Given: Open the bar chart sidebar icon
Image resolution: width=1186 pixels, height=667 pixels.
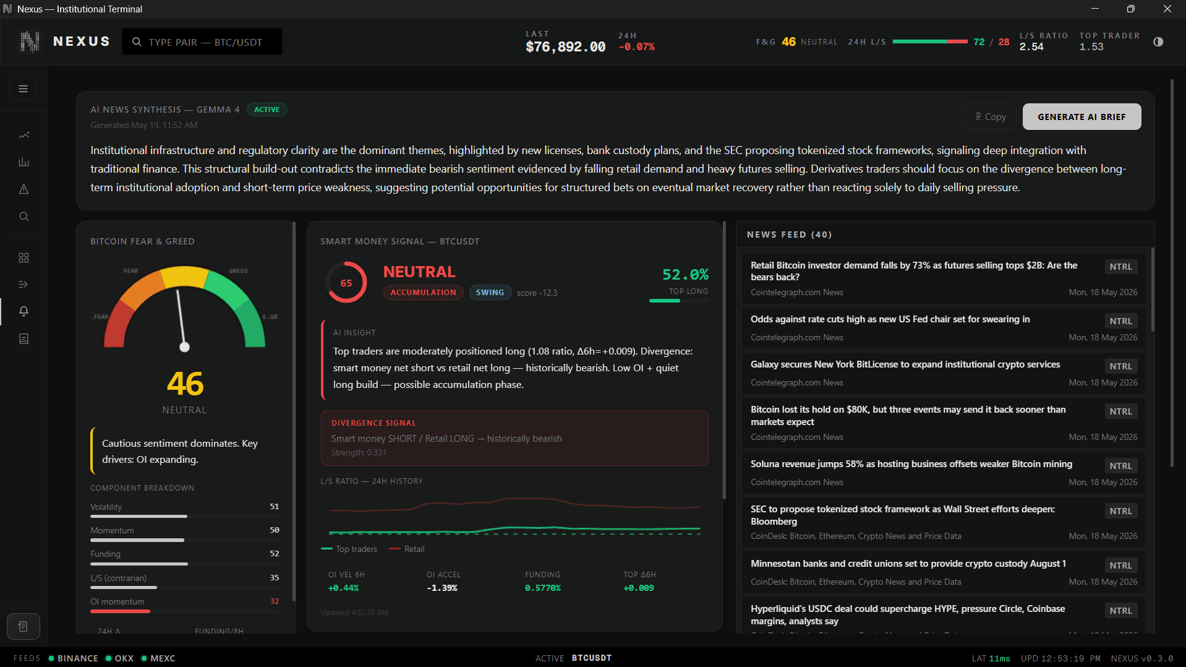Looking at the screenshot, I should [23, 162].
